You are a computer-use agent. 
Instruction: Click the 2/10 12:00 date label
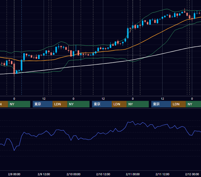point(103,174)
